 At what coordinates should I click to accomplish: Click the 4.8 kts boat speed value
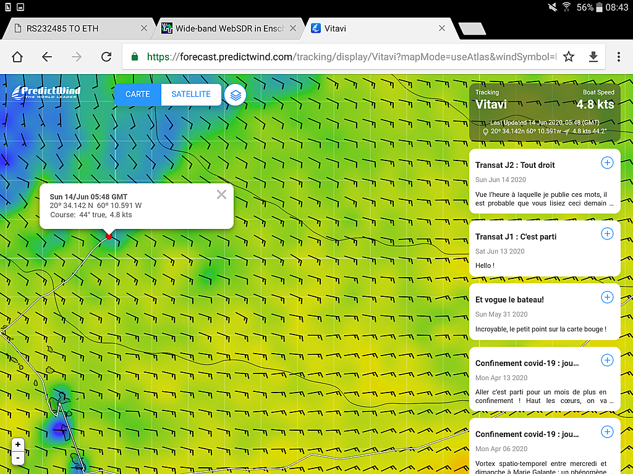pos(595,105)
